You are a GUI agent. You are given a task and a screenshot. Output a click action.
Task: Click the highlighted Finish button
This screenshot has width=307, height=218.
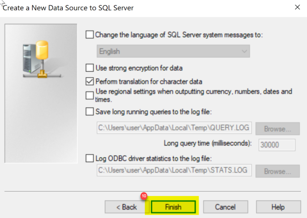(173, 207)
